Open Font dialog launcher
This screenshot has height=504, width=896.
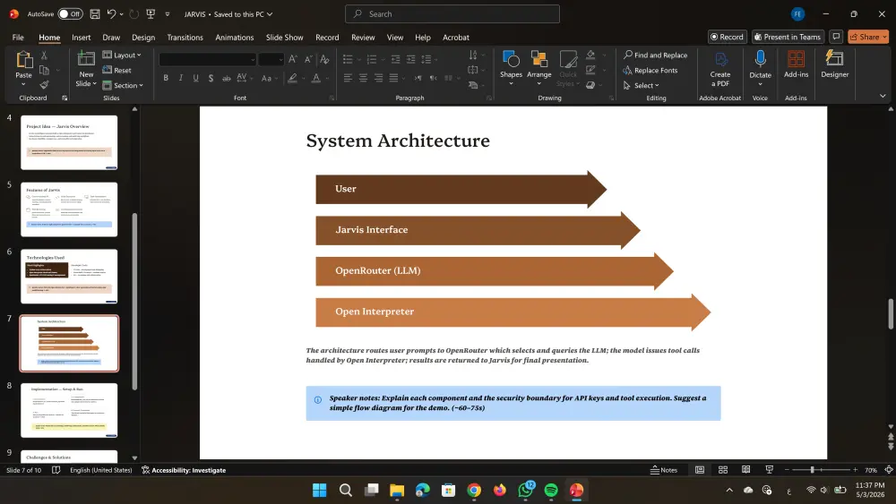332,98
